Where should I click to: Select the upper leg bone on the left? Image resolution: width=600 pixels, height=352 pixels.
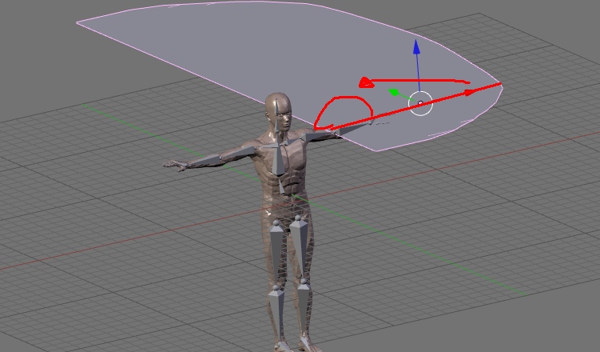click(276, 253)
